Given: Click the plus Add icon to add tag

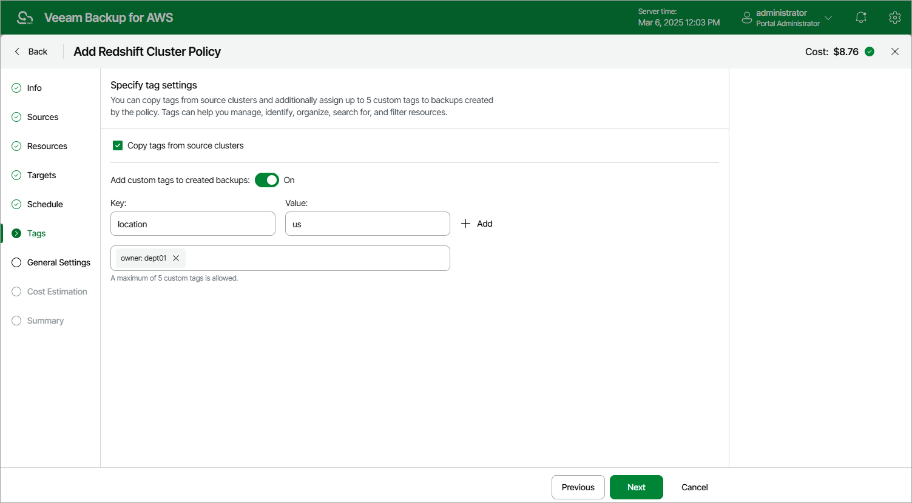Looking at the screenshot, I should click(465, 223).
